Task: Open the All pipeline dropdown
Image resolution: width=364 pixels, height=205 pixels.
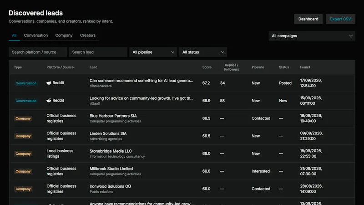Action: 153,52
